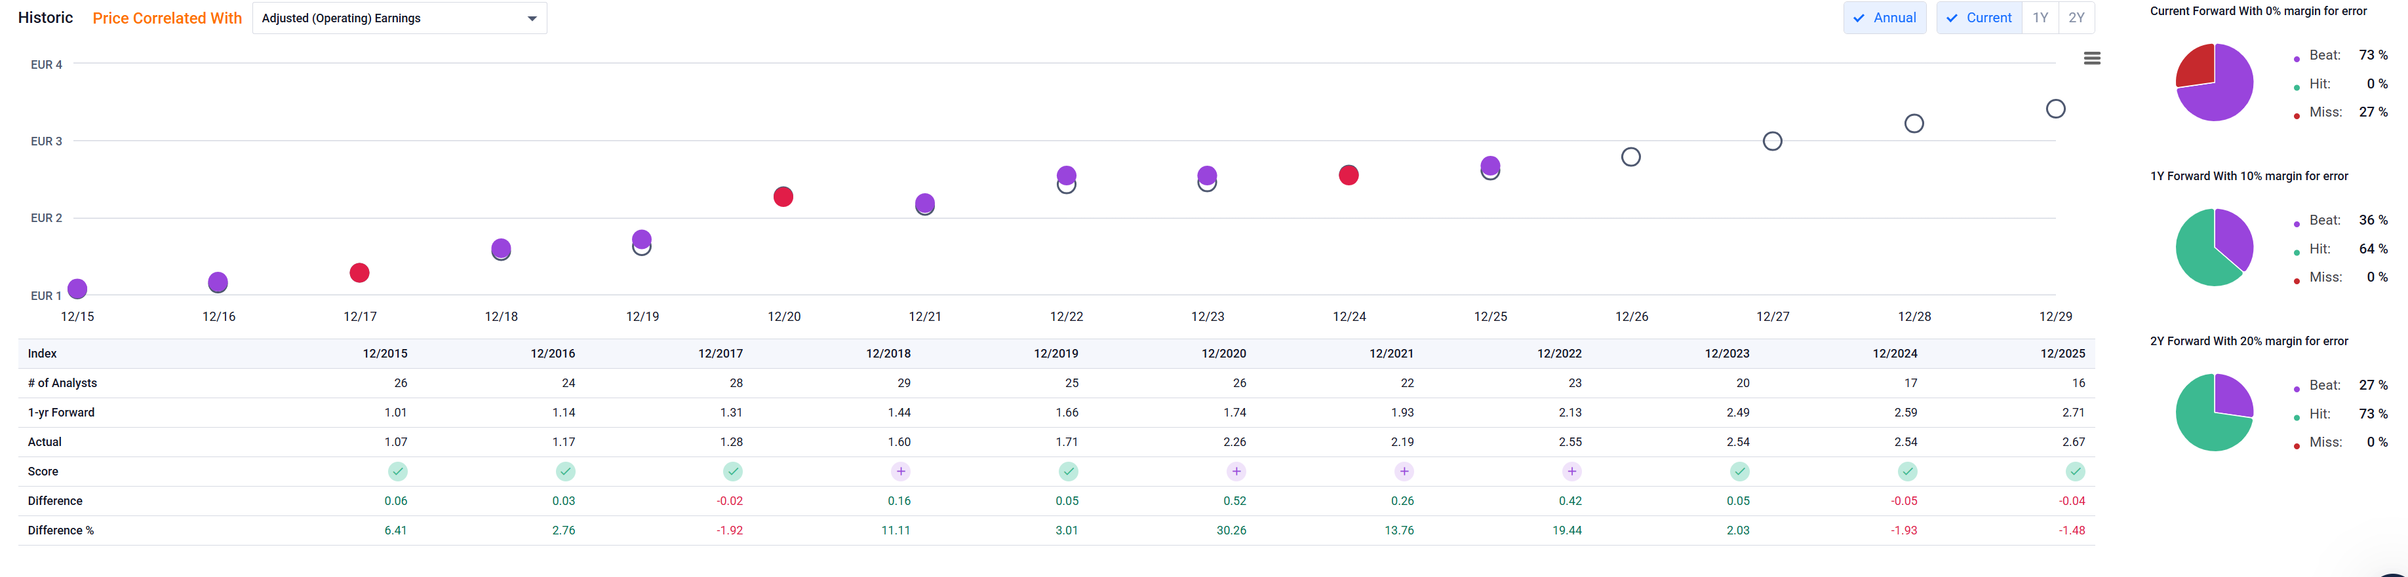Viewport: 2408px width, 577px height.
Task: Click the 12/2019 Score checkmark icon
Action: pyautogui.click(x=1069, y=472)
